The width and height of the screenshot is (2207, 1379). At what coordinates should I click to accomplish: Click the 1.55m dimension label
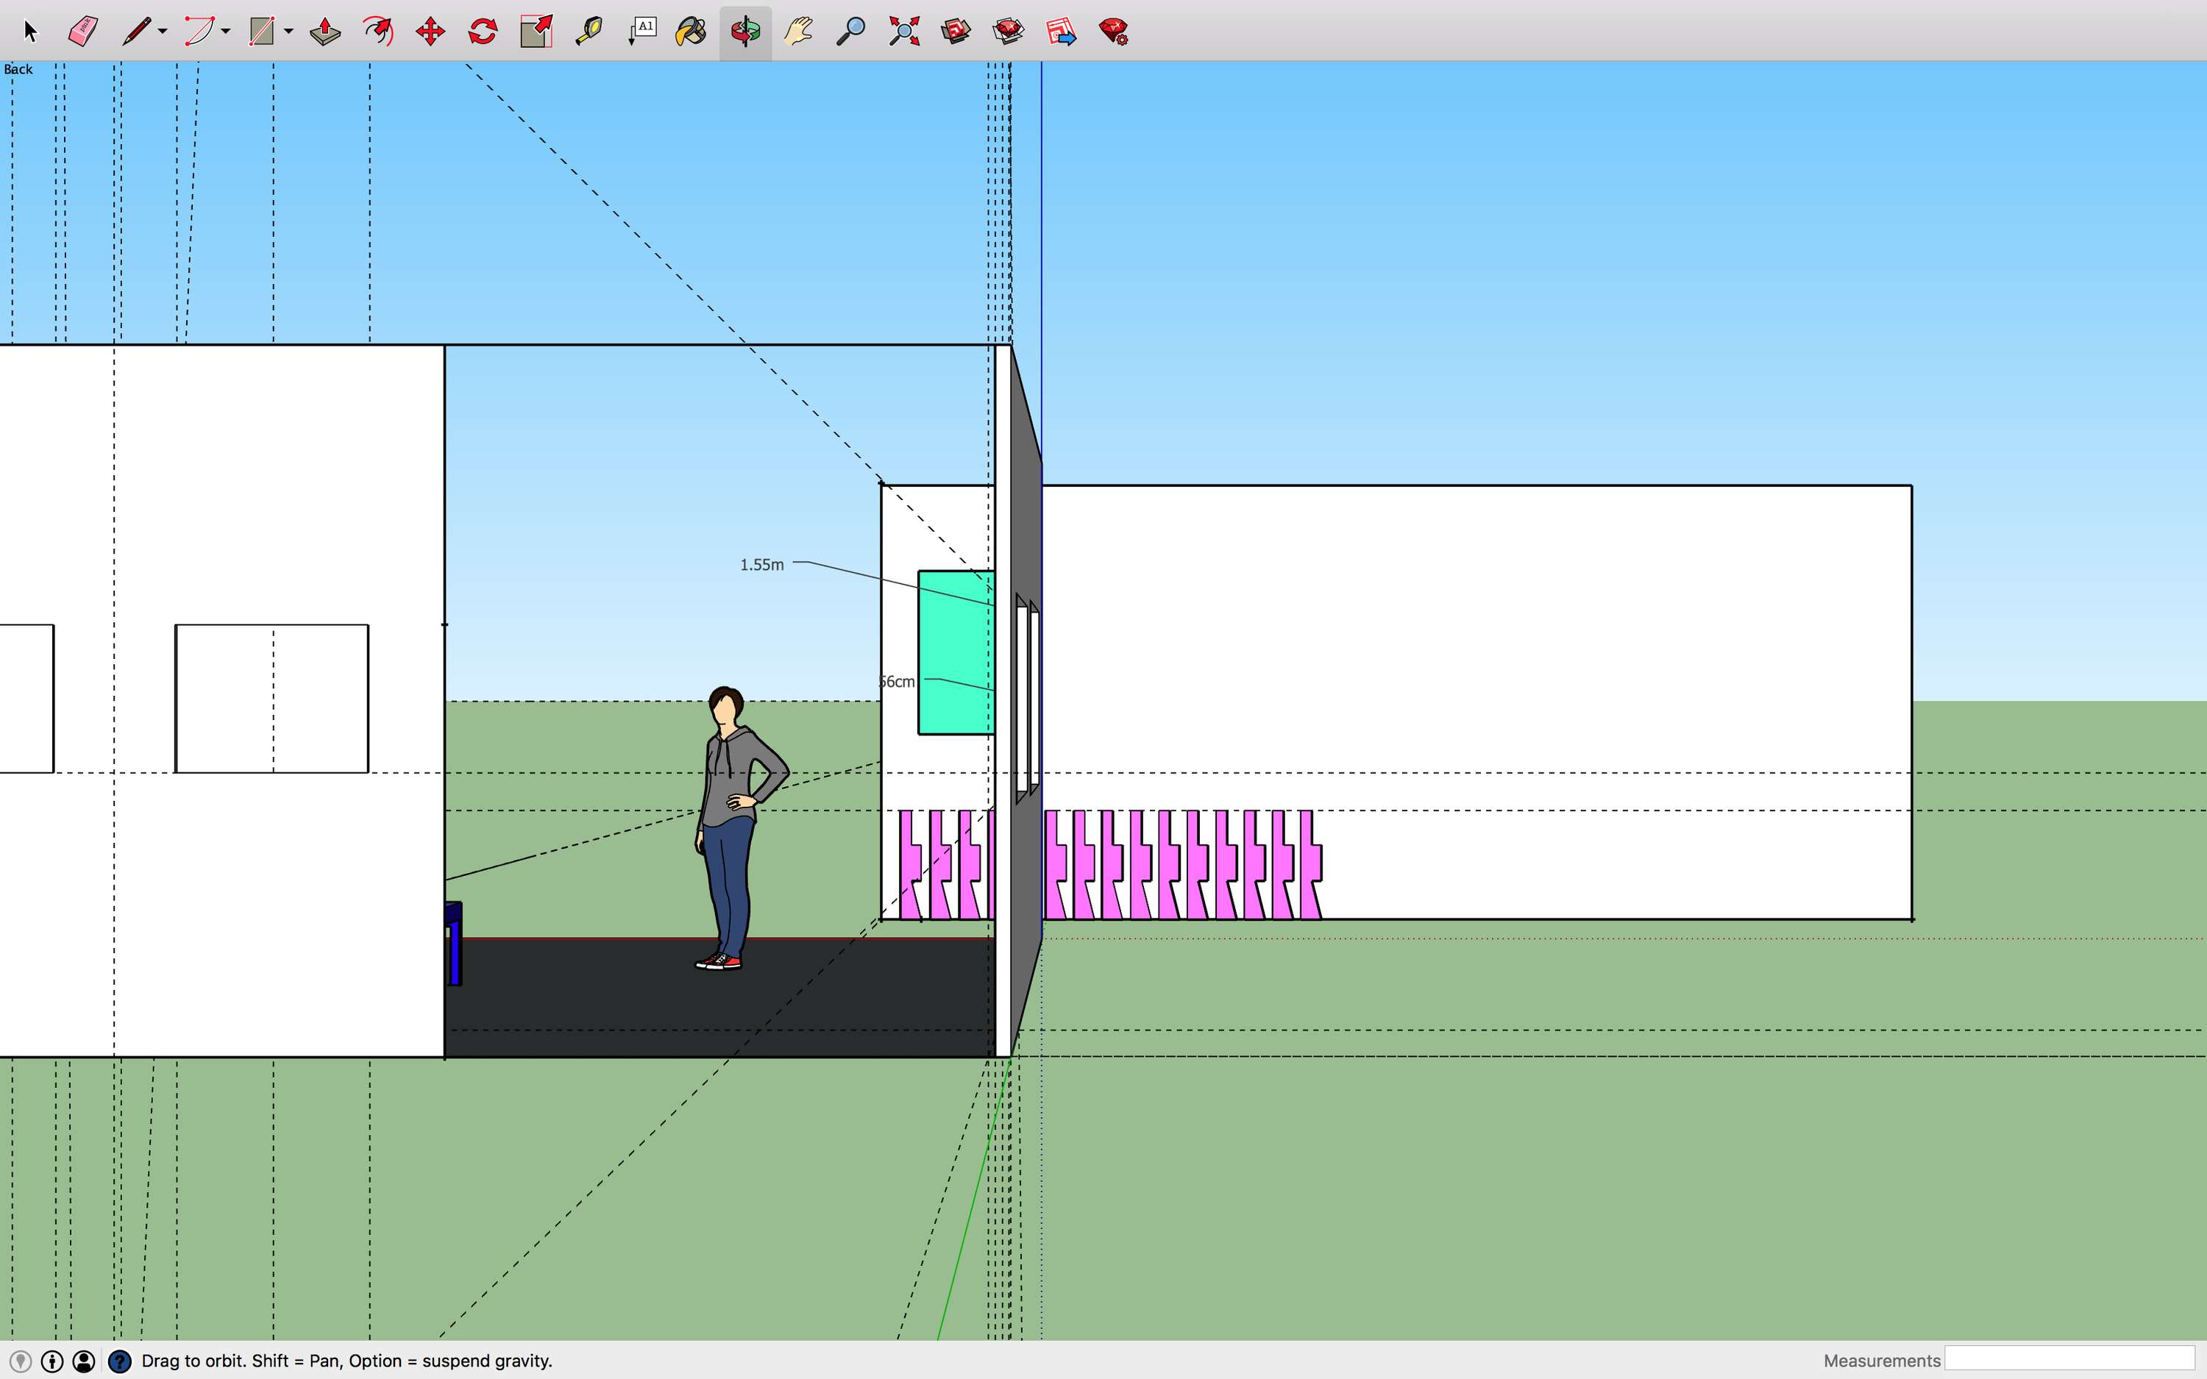[761, 565]
